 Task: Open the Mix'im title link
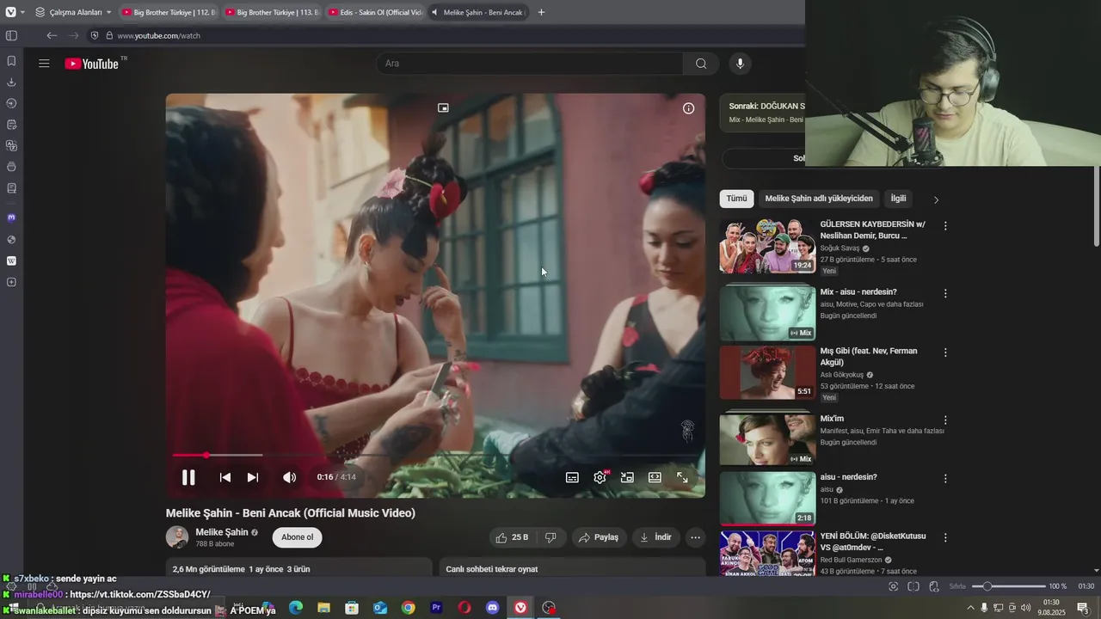[832, 419]
